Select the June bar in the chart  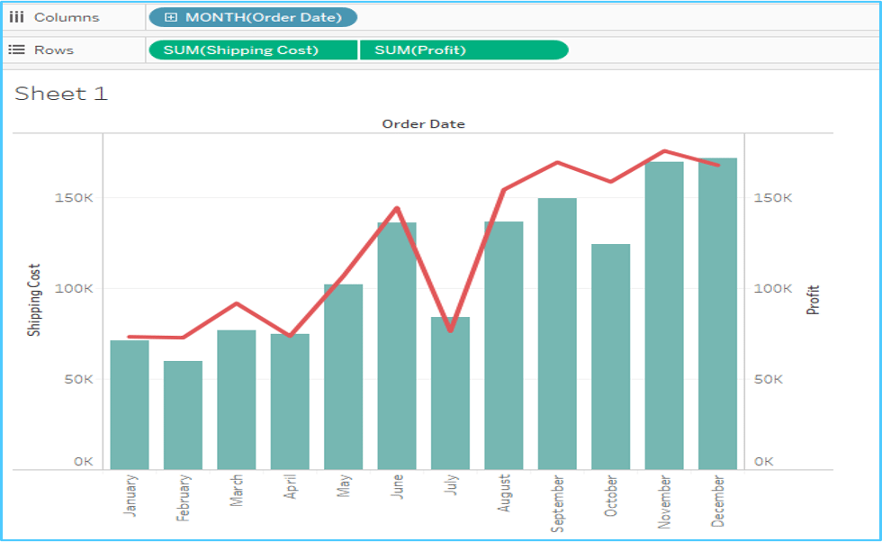(397, 342)
